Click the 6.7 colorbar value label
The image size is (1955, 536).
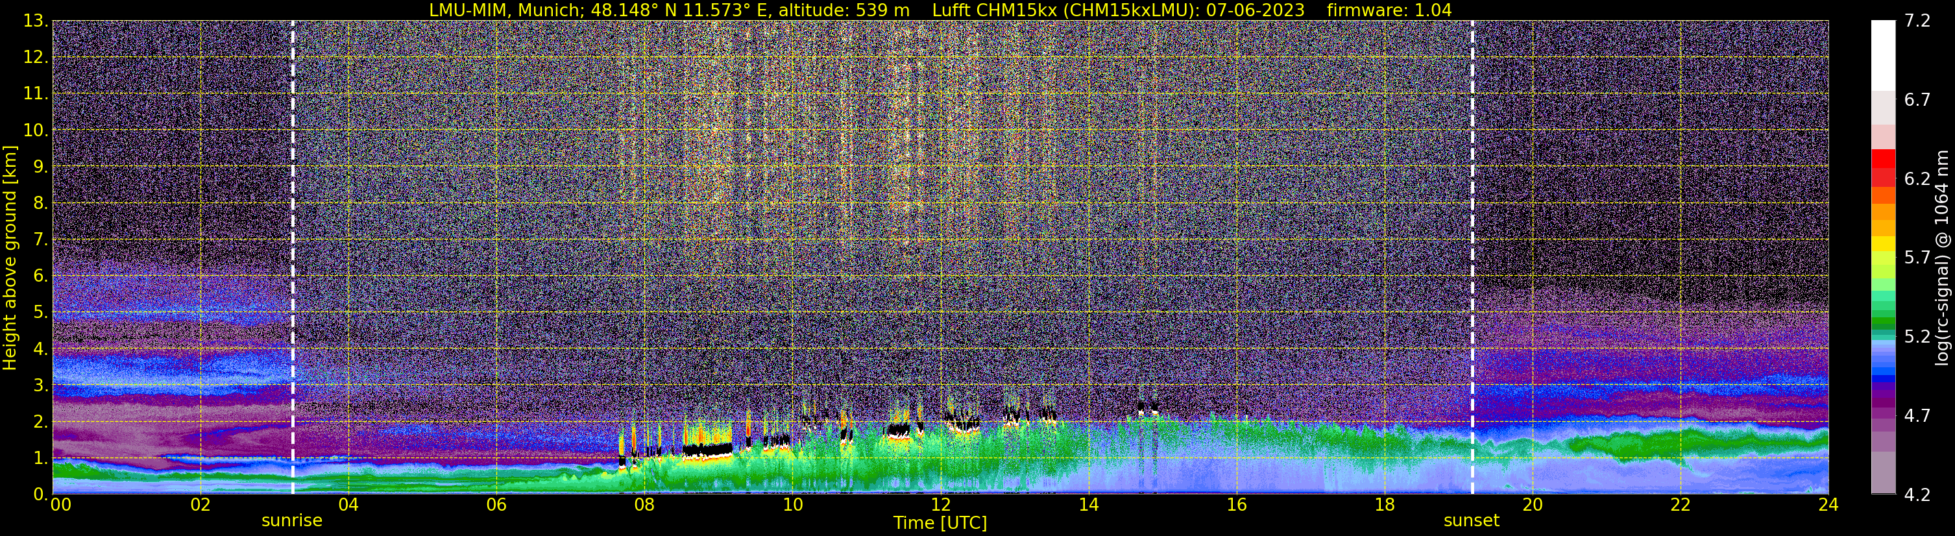(1917, 100)
